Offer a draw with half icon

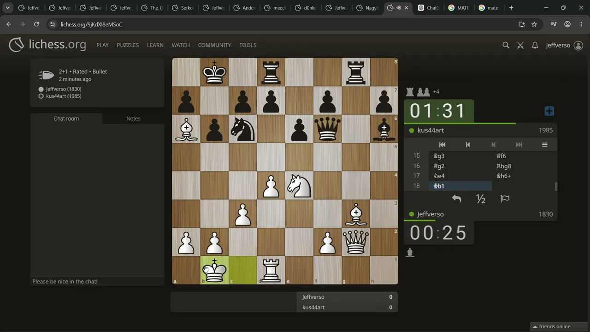click(x=481, y=199)
